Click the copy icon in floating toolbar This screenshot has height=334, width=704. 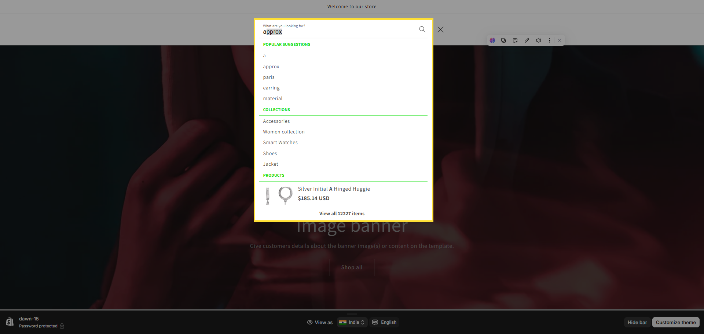(503, 40)
